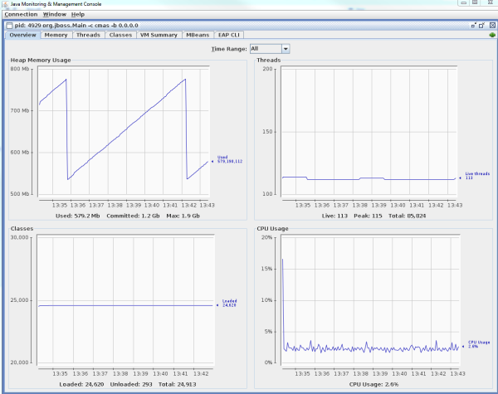Maximize the pid 4929 internal frame
Image resolution: width=498 pixels, height=394 pixels.
pyautogui.click(x=482, y=25)
